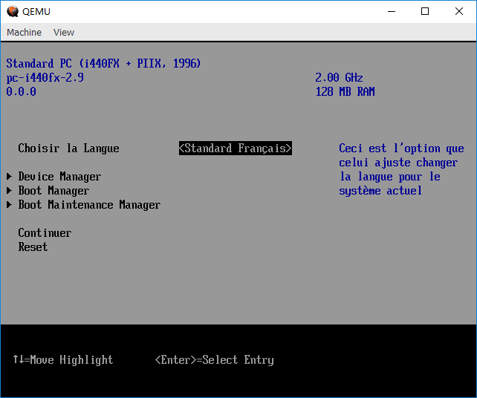This screenshot has height=398, width=477.
Task: Expand Device Manager arrow
Action: tap(9, 176)
